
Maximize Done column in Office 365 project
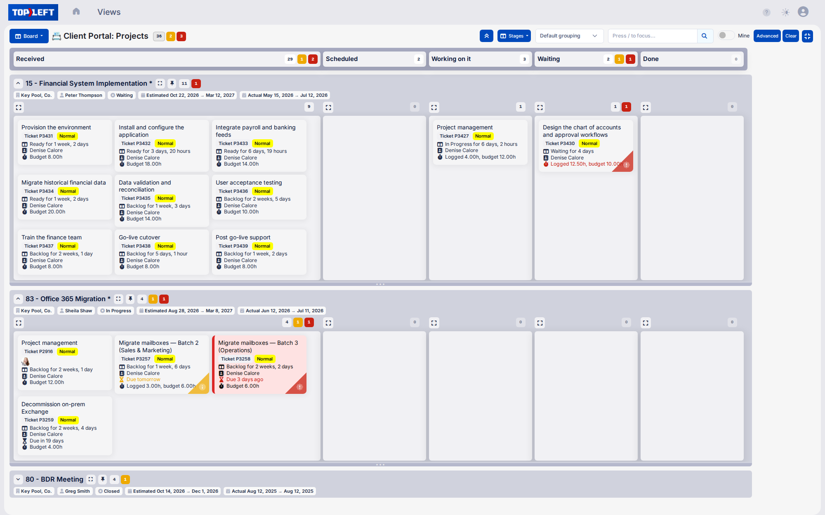point(646,323)
